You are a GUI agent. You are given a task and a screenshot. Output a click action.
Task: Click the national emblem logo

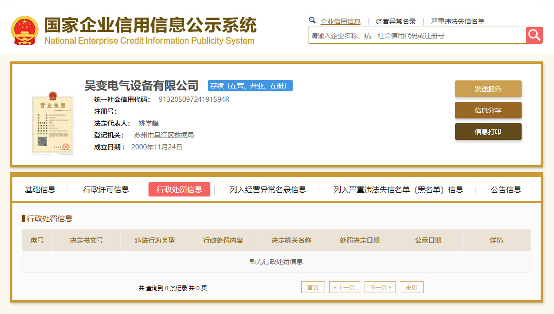(x=25, y=31)
